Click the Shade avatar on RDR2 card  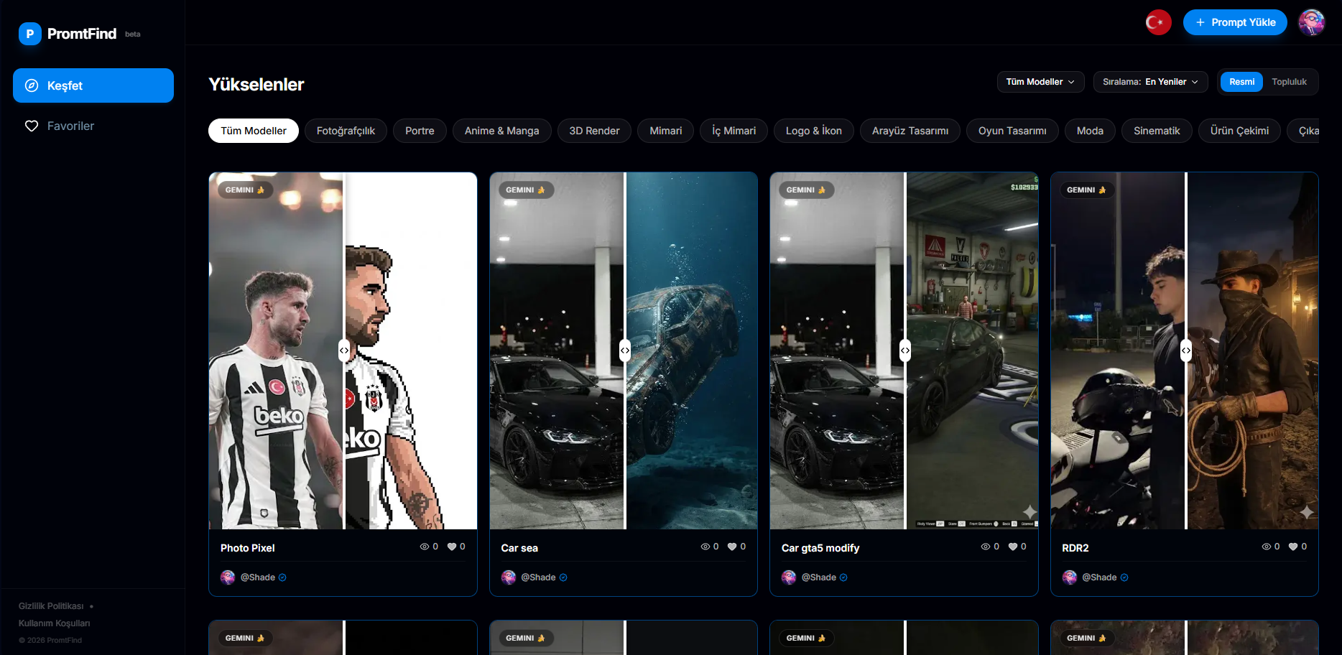(1070, 577)
